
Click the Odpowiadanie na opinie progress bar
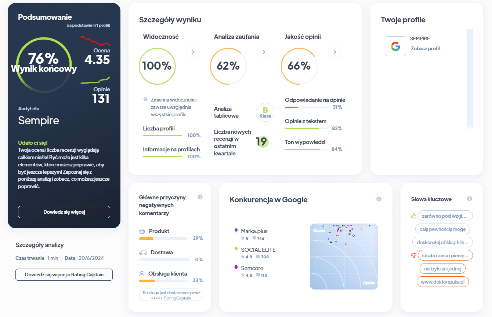[x=306, y=107]
